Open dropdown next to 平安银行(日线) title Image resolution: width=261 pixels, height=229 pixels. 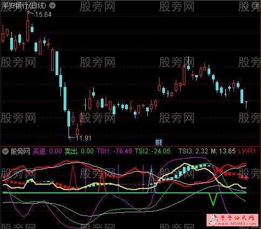(x=52, y=5)
